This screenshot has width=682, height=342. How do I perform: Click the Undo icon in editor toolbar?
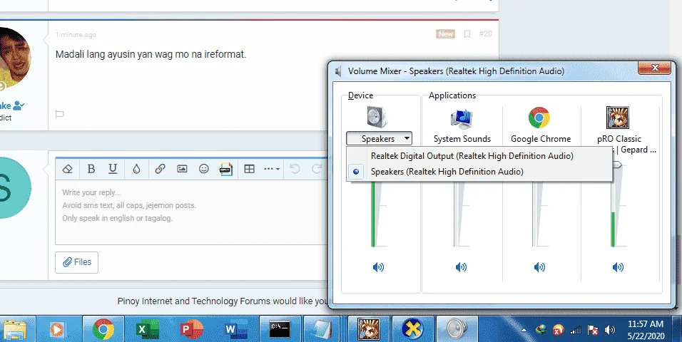tap(295, 169)
